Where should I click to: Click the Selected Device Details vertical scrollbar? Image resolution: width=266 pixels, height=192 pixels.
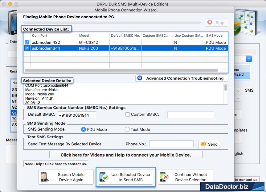click(225, 87)
